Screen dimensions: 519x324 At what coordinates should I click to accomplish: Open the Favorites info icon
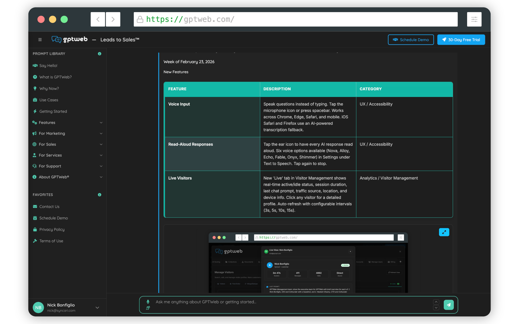(99, 195)
